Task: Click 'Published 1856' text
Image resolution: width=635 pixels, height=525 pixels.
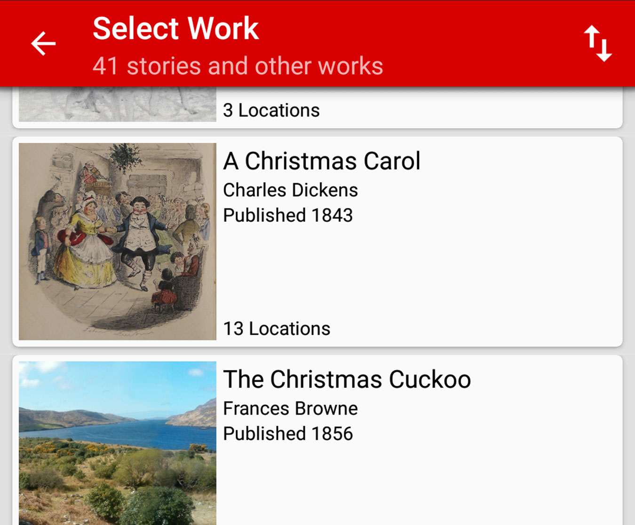Action: click(x=288, y=434)
